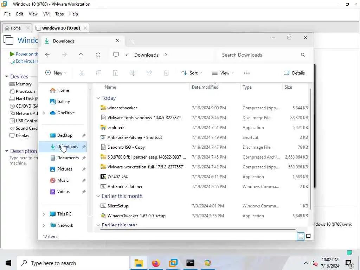This screenshot has width=360, height=270.
Task: Go back with the Explorer back arrow
Action: 47,55
